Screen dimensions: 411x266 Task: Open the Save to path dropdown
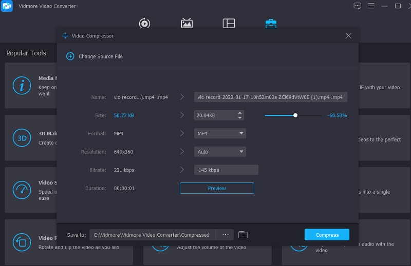coord(153,235)
